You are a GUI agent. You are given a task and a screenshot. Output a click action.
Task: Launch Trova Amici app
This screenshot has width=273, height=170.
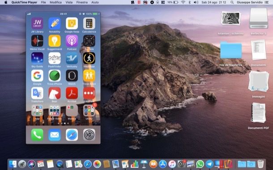coord(89,75)
